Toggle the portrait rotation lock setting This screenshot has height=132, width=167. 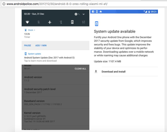click(x=72, y=22)
